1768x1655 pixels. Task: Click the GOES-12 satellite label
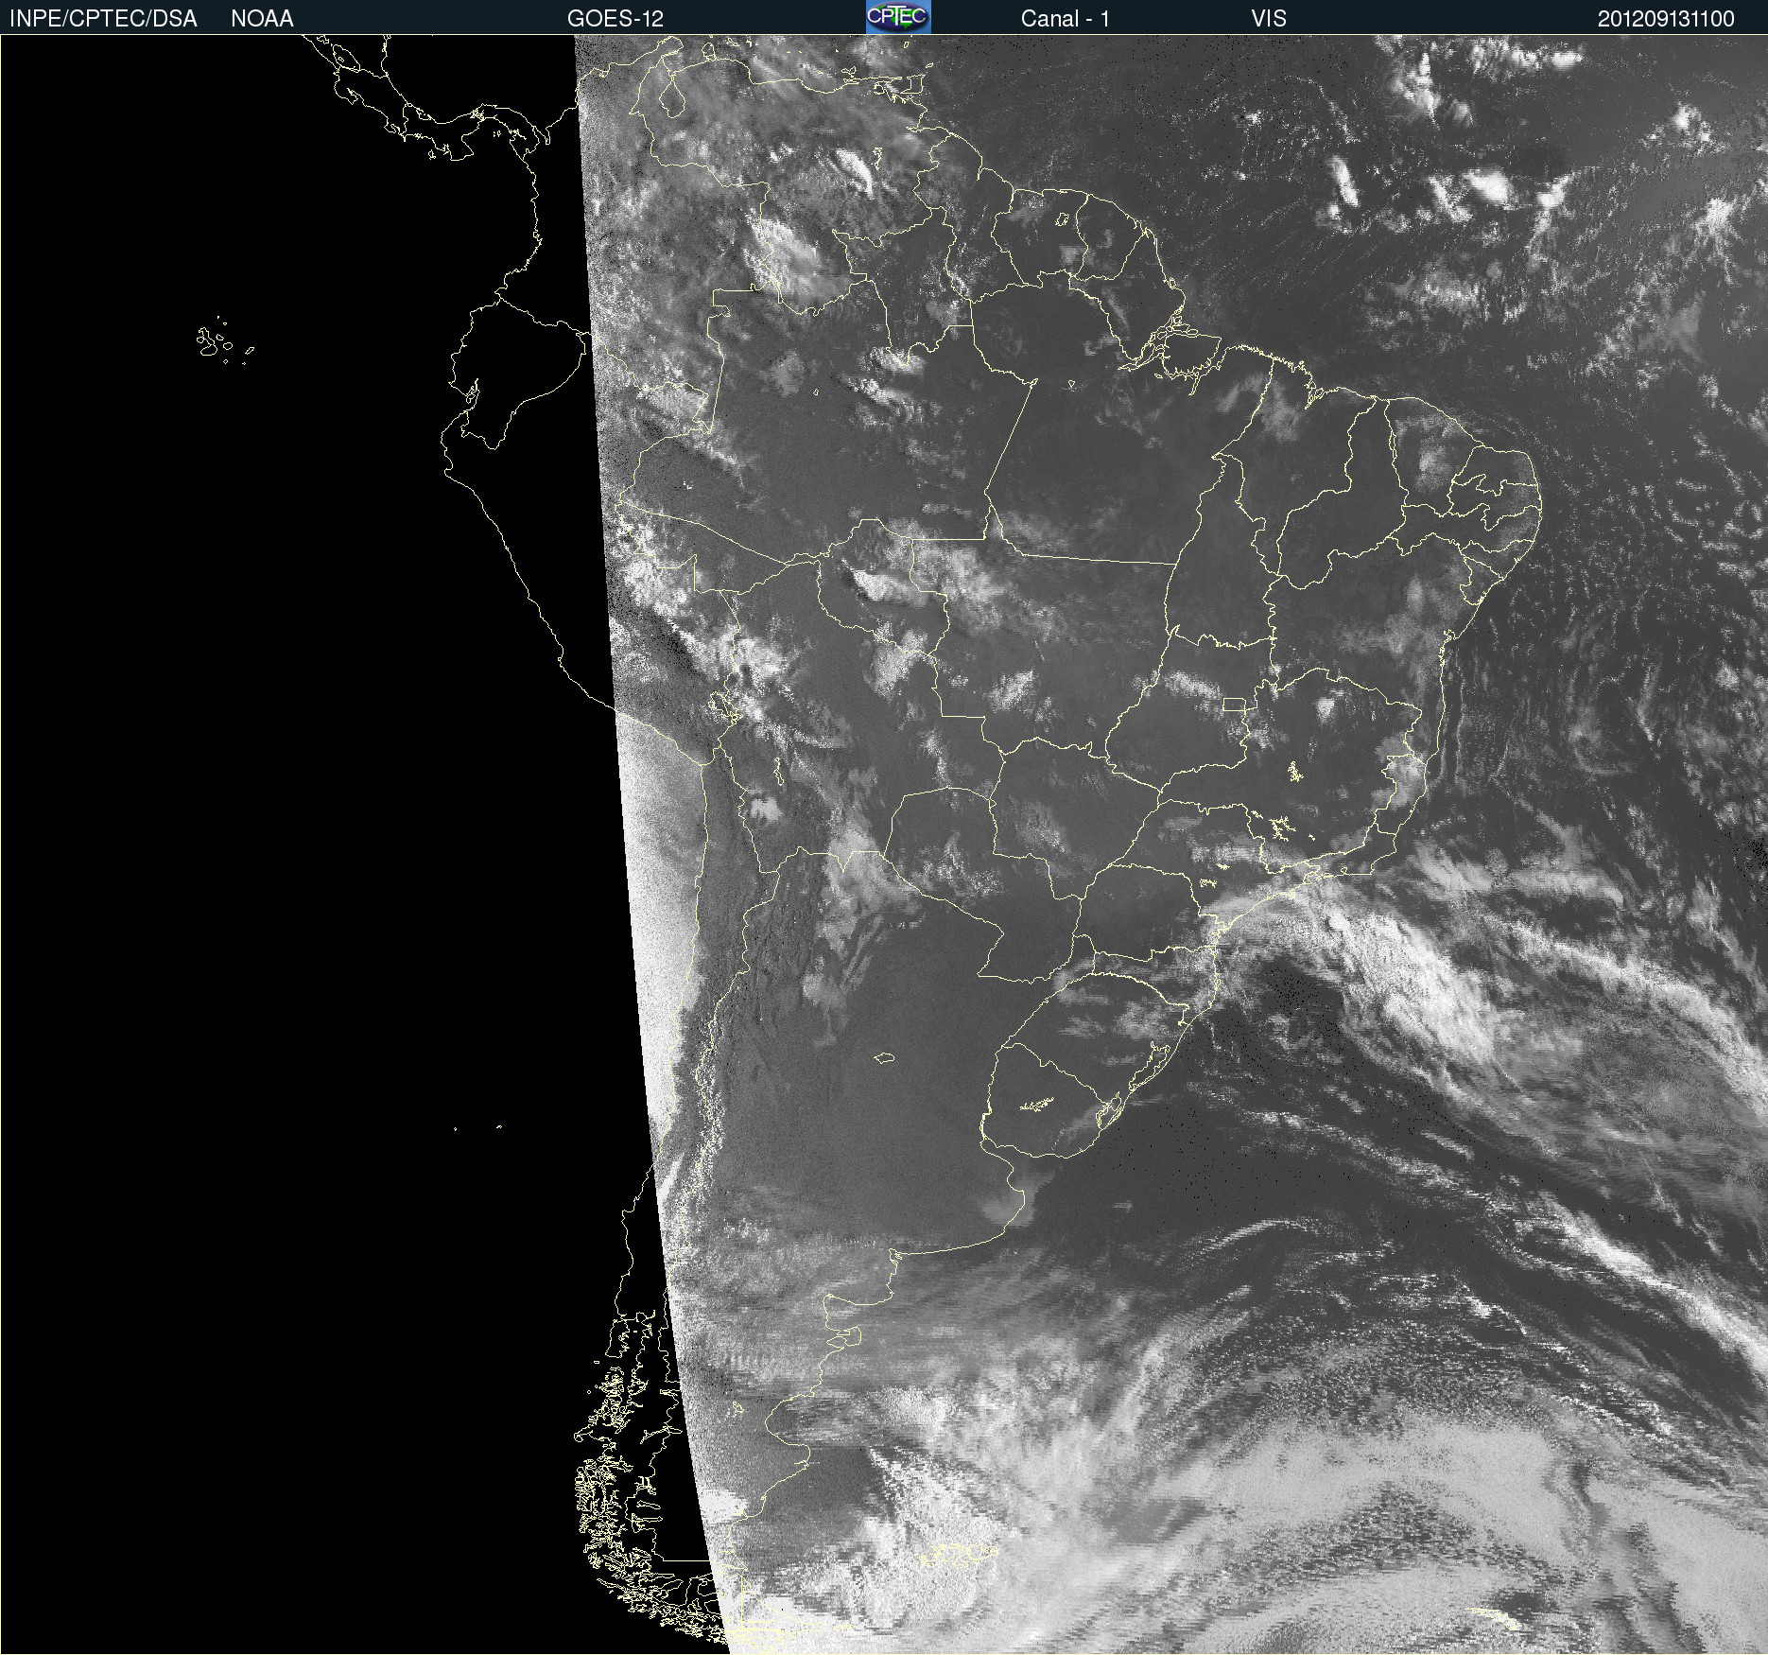(615, 19)
